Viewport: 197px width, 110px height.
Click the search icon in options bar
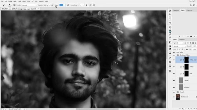tap(191, 5)
